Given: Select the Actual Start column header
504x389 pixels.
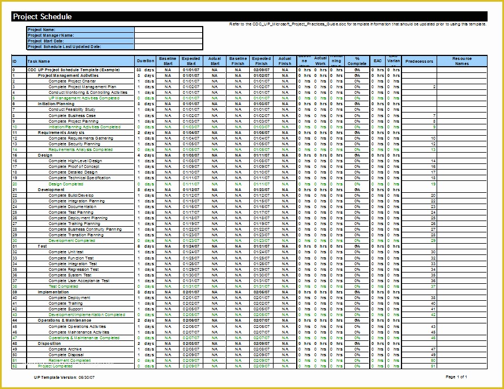Looking at the screenshot, I should pyautogui.click(x=215, y=61).
